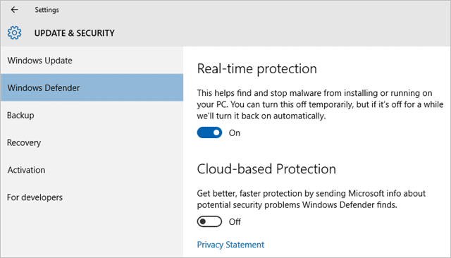The image size is (451, 258).
Task: Go back using the arrow
Action: 14,10
